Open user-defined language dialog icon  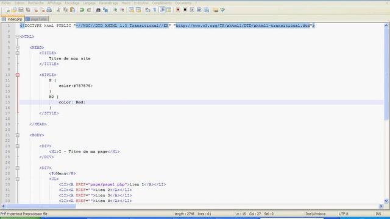[x=169, y=10]
